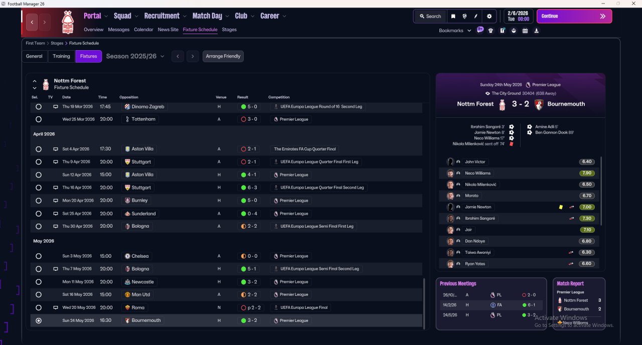Expand the Club menu dropdown

click(252, 17)
